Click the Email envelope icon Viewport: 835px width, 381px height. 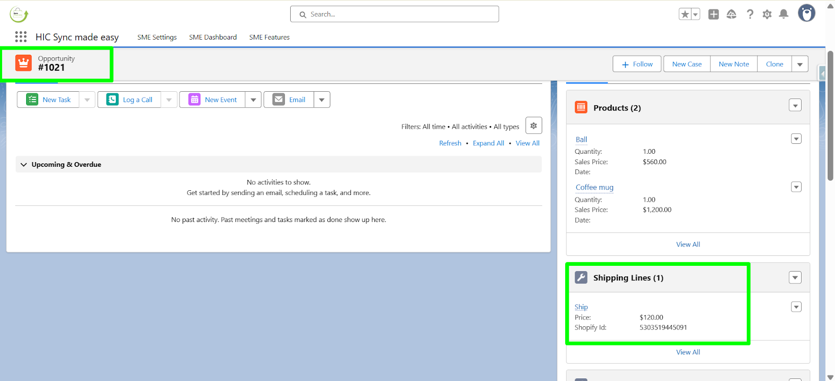(x=279, y=100)
